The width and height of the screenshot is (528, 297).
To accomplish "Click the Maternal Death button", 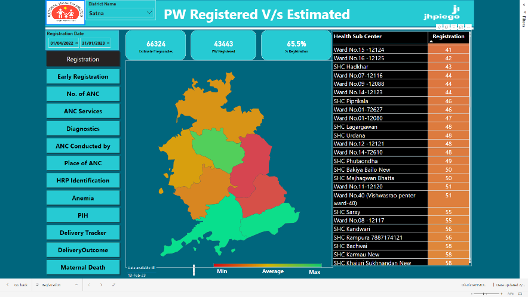I will [83, 267].
